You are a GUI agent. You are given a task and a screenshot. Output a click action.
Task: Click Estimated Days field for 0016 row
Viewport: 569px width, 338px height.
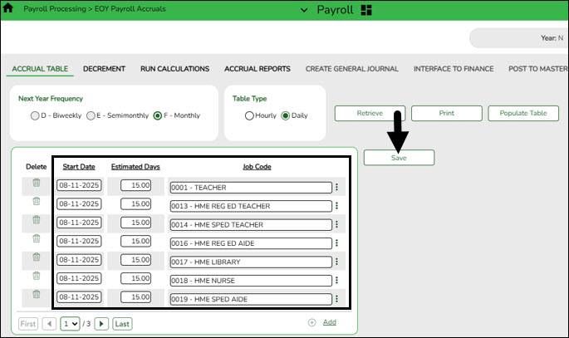coord(135,241)
